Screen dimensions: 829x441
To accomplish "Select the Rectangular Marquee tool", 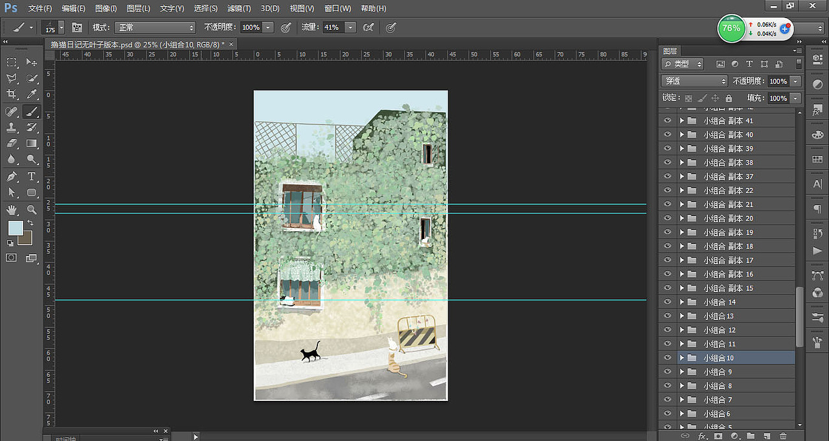I will point(12,62).
